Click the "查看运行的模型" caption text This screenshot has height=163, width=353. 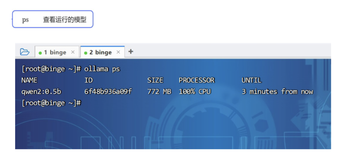[65, 20]
